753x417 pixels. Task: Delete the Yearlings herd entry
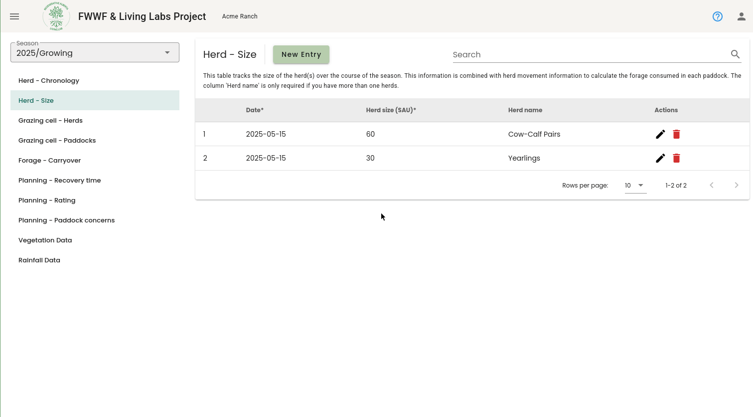(x=676, y=158)
